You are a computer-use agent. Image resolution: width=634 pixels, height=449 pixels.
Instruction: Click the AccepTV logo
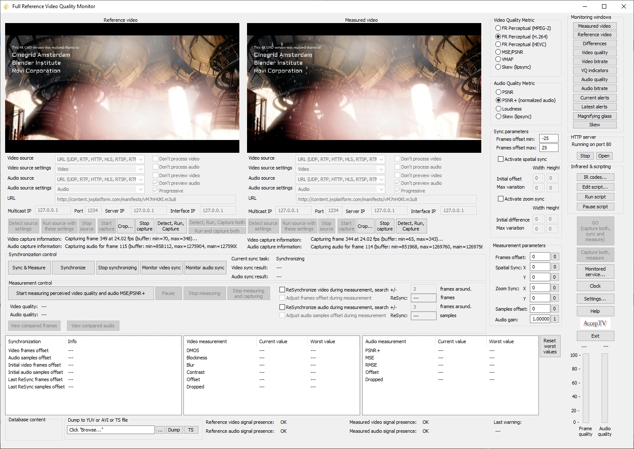(x=595, y=324)
